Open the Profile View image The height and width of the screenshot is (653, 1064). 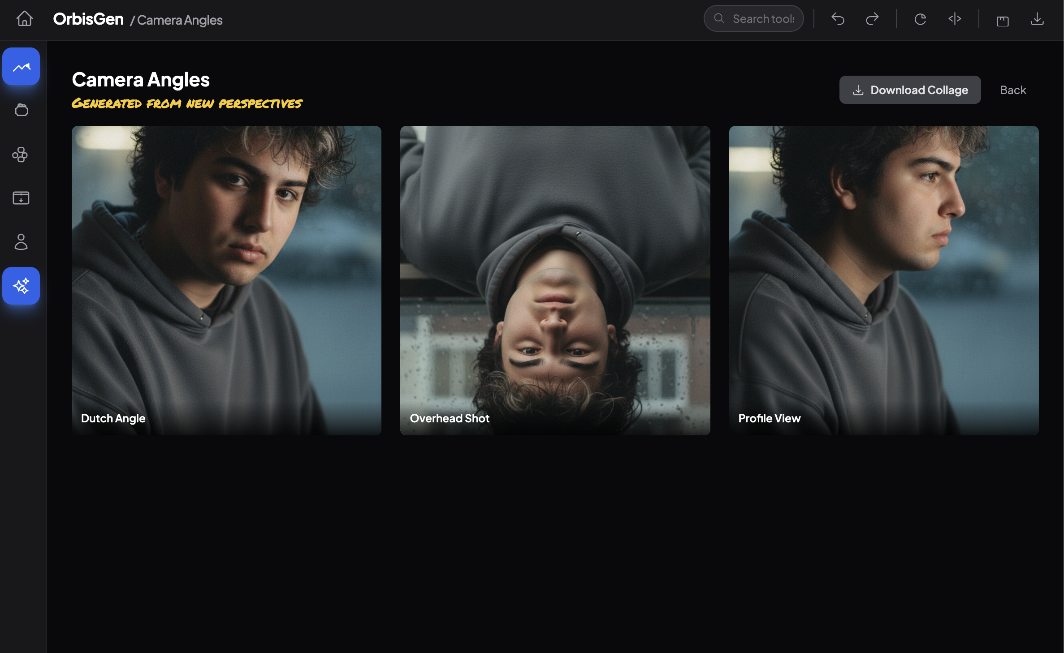[x=883, y=280]
